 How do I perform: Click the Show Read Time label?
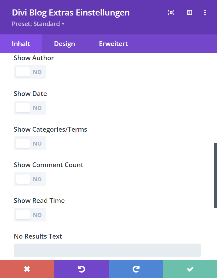pos(39,201)
